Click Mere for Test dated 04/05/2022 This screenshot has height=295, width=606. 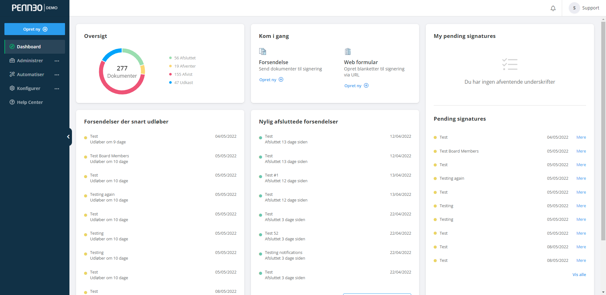coord(581,137)
